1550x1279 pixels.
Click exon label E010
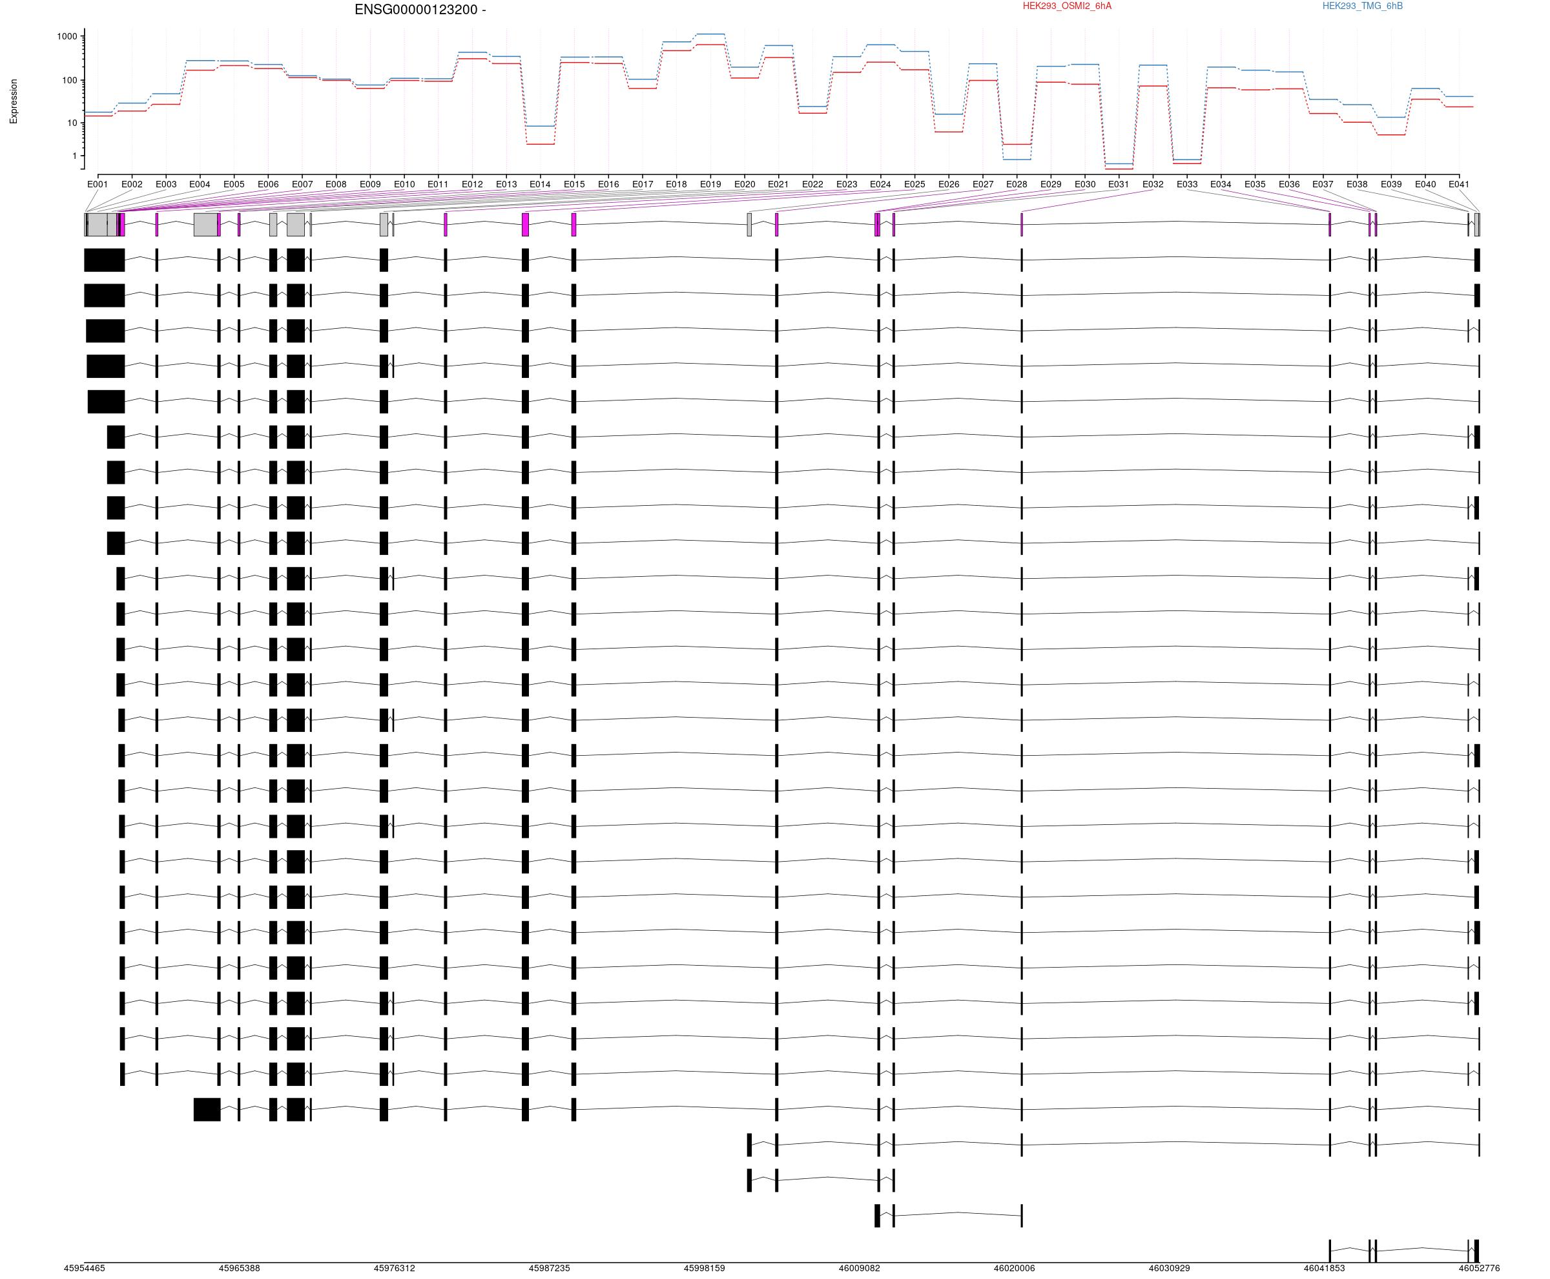coord(404,184)
